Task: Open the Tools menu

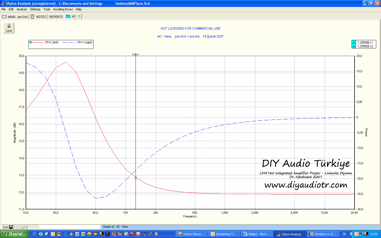Action: tap(47, 9)
